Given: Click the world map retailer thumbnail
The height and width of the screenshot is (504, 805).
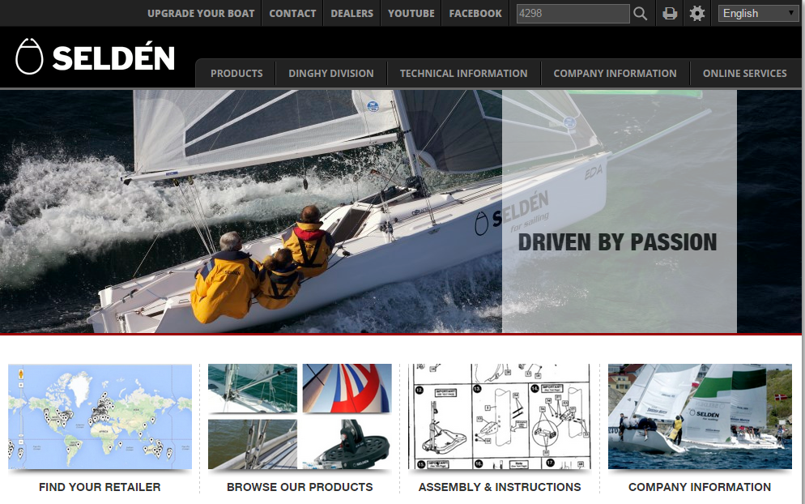Looking at the screenshot, I should [x=100, y=416].
